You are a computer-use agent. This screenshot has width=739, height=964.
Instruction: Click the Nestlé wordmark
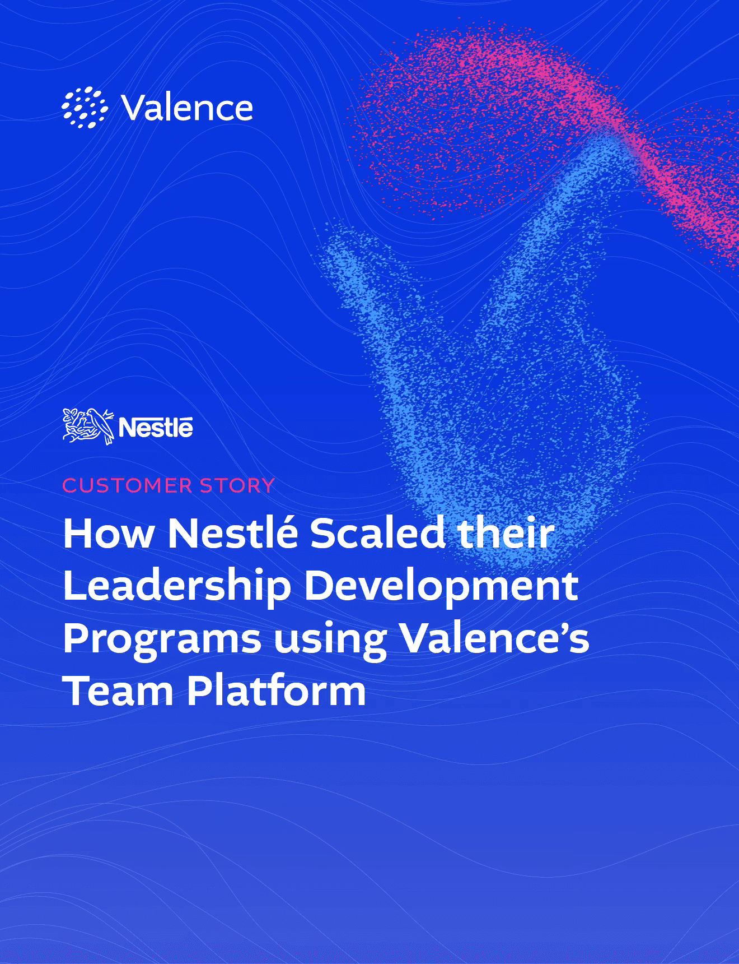point(156,428)
